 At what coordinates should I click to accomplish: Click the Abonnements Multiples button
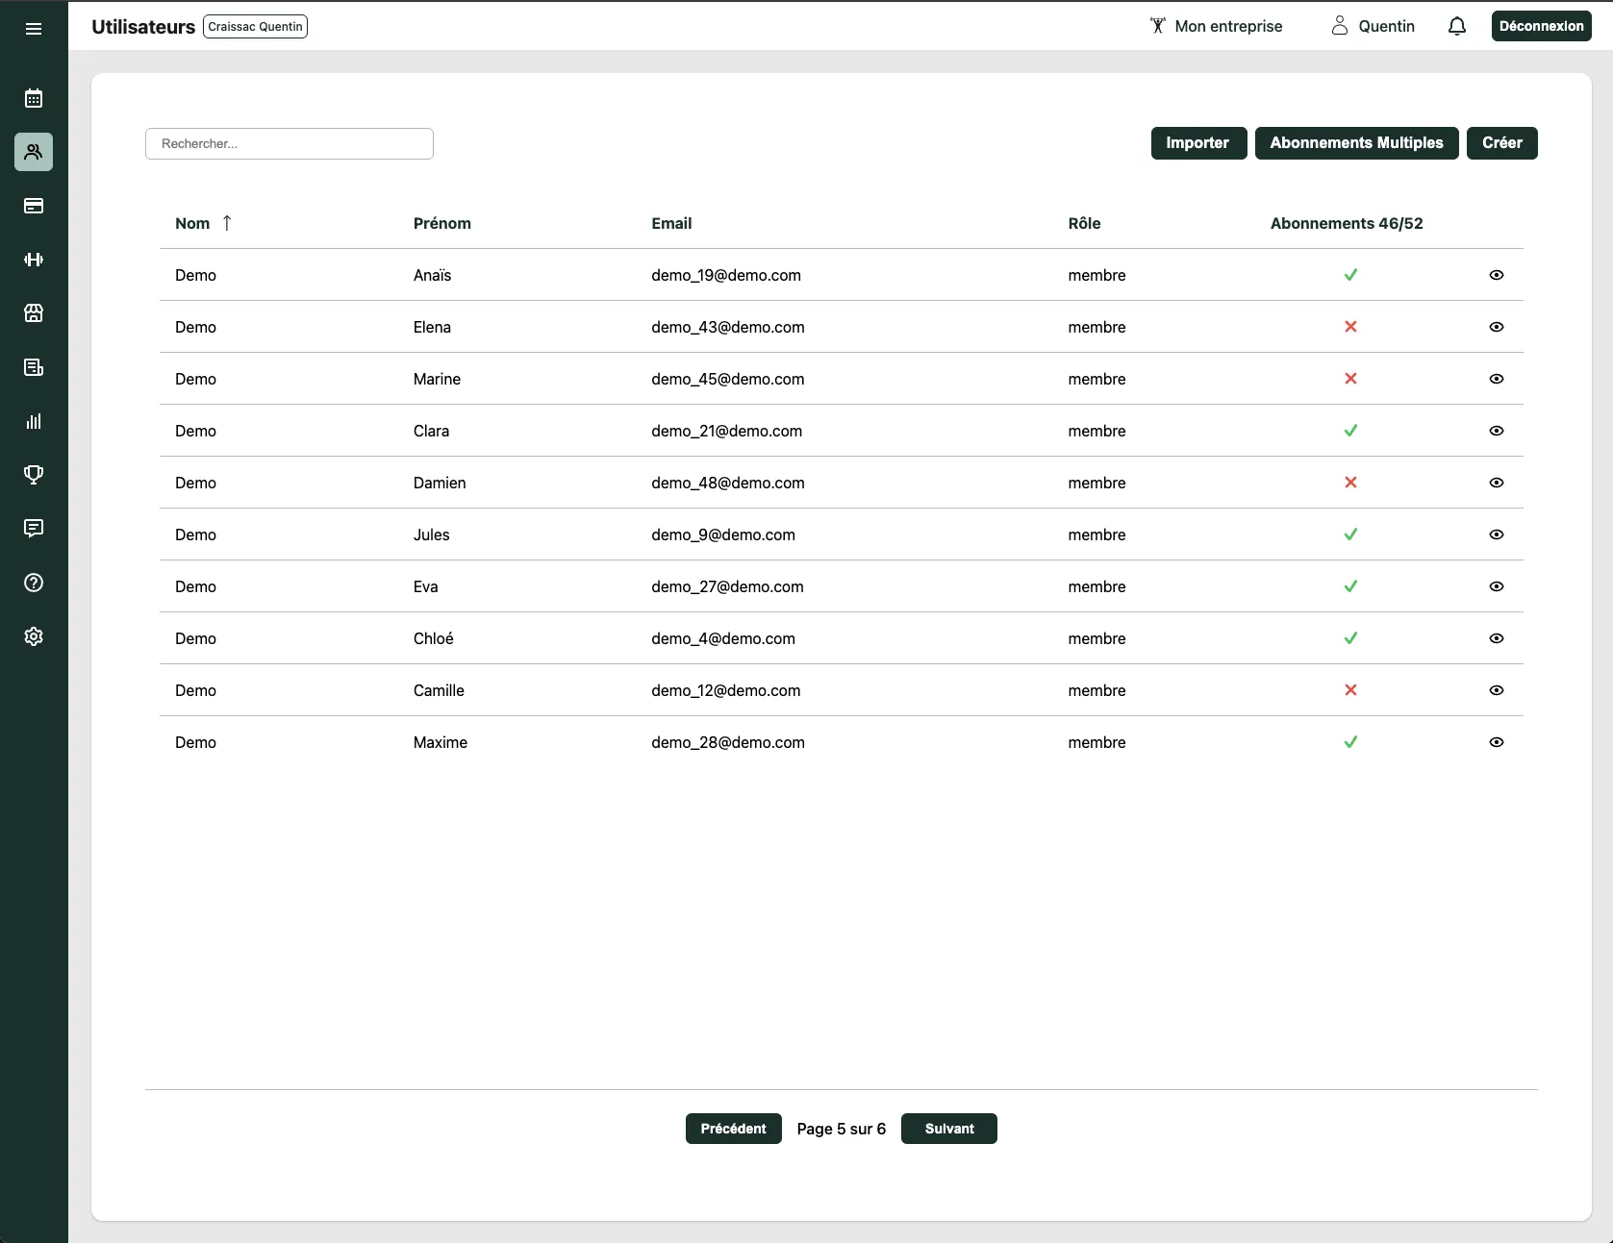tap(1356, 143)
